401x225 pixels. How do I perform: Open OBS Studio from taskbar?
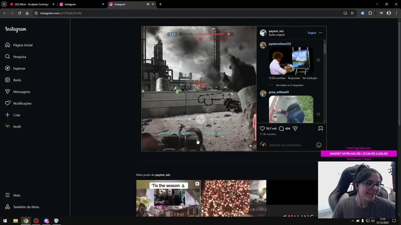point(36,221)
